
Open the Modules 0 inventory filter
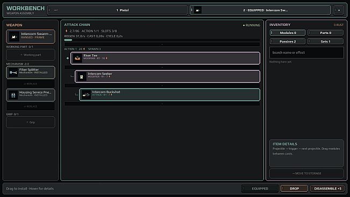coord(288,33)
